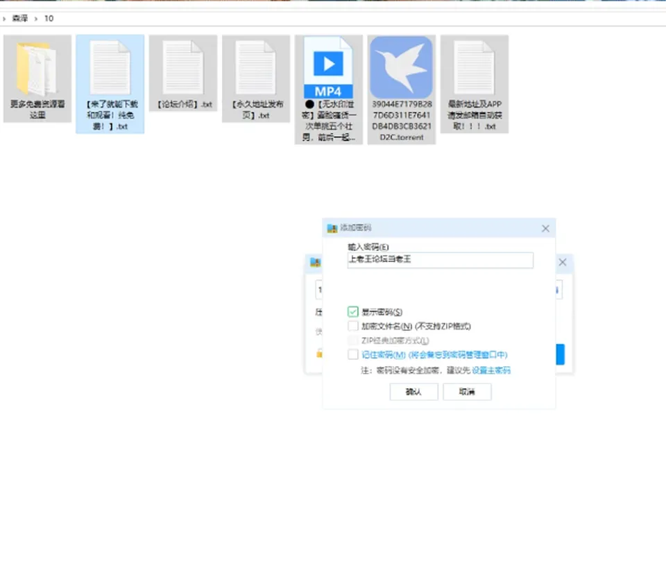Click the archive icon of the background dialog
The height and width of the screenshot is (586, 666).
point(315,262)
